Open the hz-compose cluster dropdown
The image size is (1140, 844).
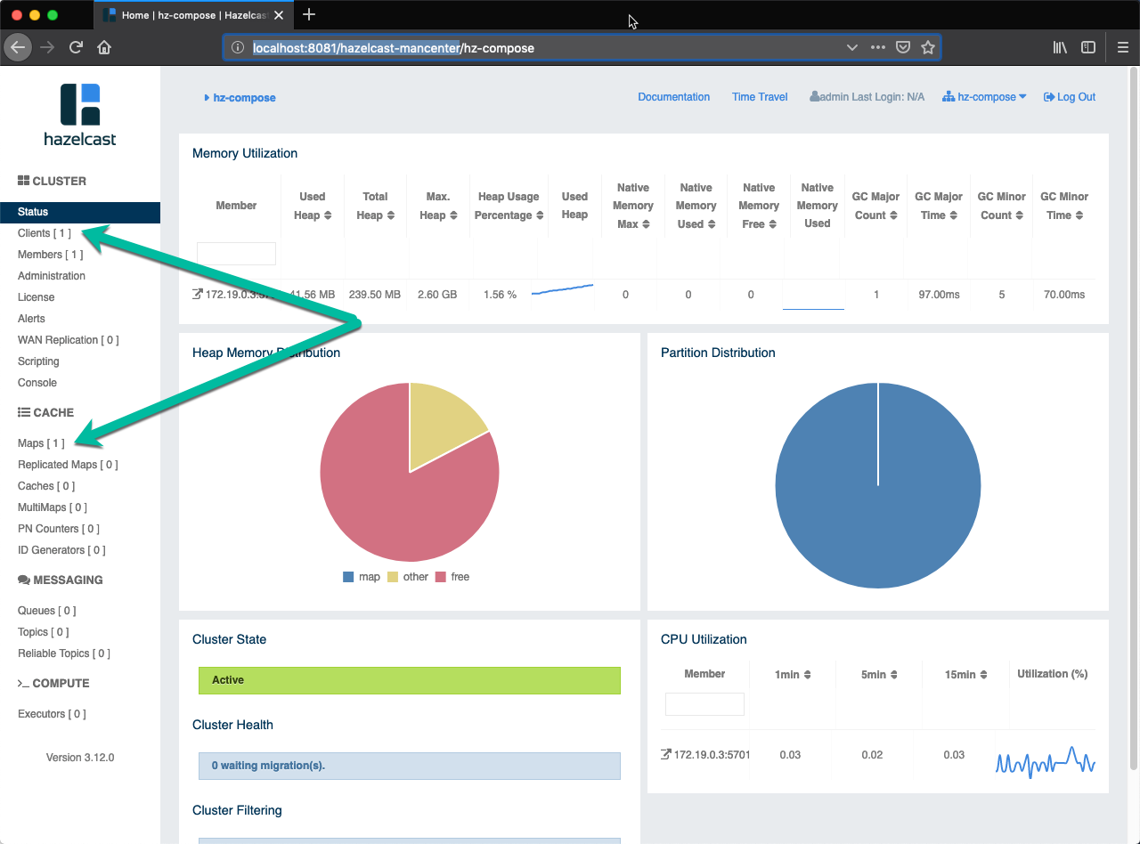pos(984,97)
